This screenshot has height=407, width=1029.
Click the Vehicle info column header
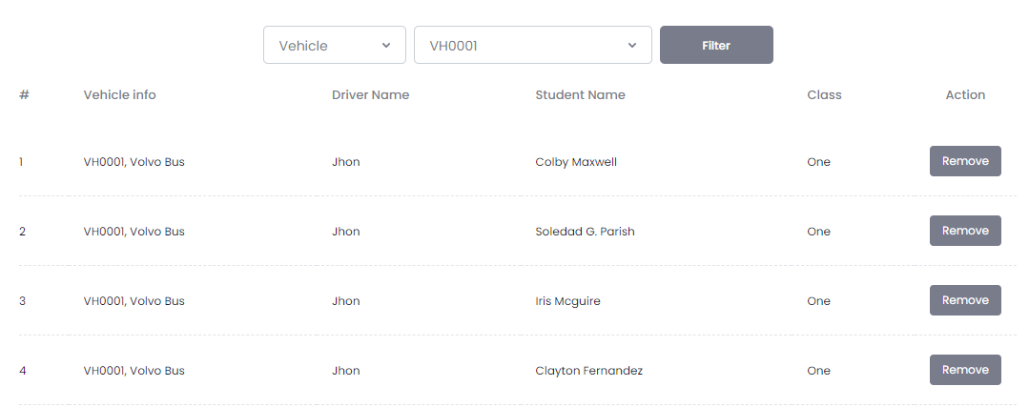pos(119,95)
